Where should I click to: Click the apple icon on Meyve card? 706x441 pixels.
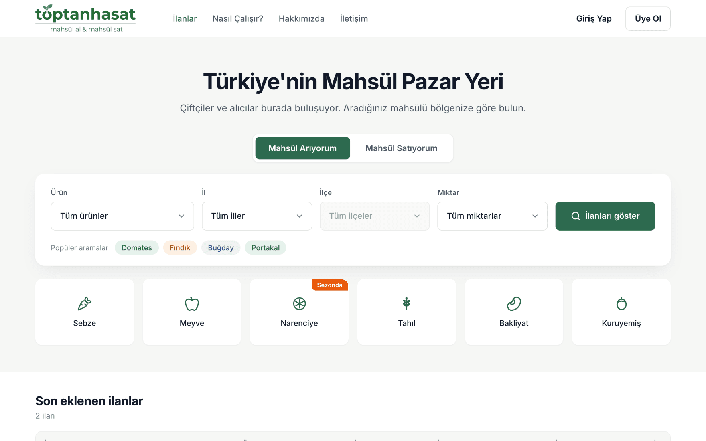tap(192, 303)
